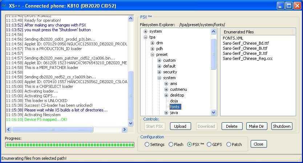Select FONTS.XML in the file list
This screenshot has width=303, height=163.
pos(233,38)
